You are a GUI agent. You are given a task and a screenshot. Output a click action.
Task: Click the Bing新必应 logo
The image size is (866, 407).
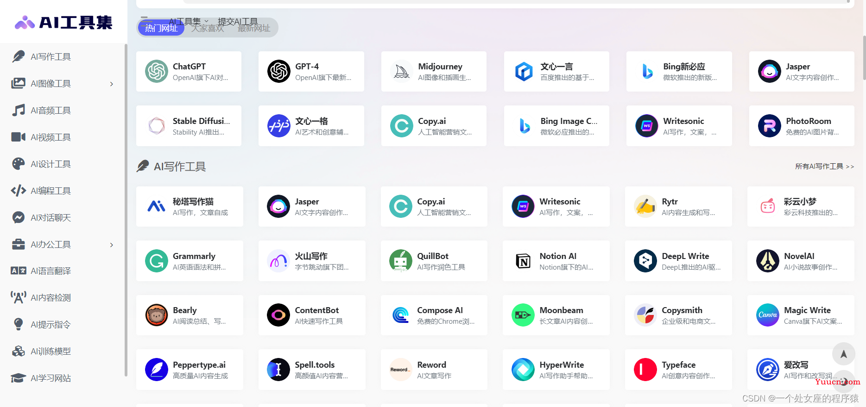647,71
